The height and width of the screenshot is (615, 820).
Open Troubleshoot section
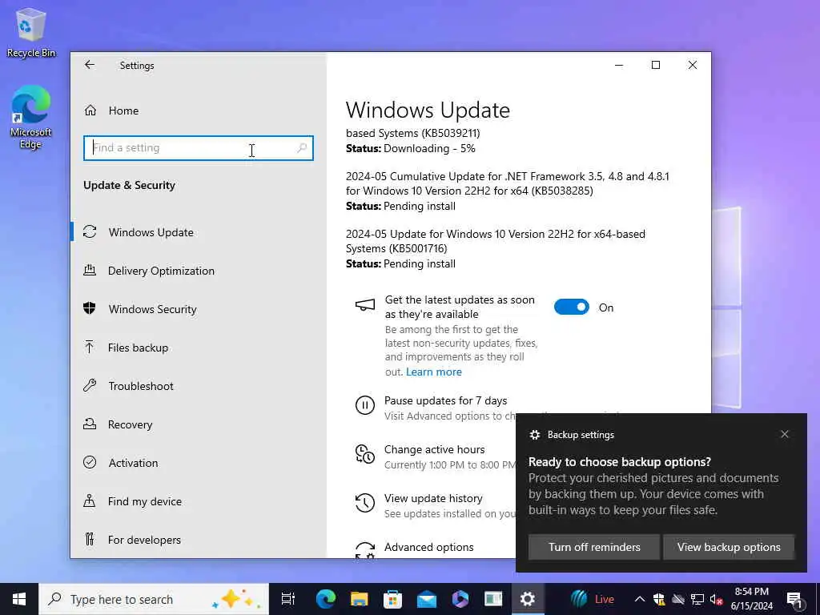tap(141, 386)
